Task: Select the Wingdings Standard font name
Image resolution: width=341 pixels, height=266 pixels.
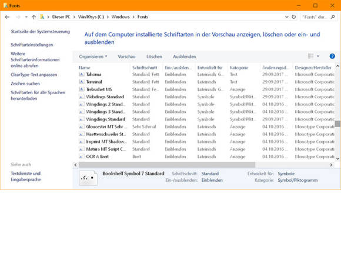Action: (106, 119)
